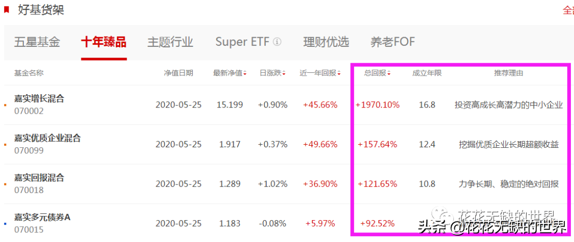Click the info icon next to Super ETF

[x=277, y=42]
